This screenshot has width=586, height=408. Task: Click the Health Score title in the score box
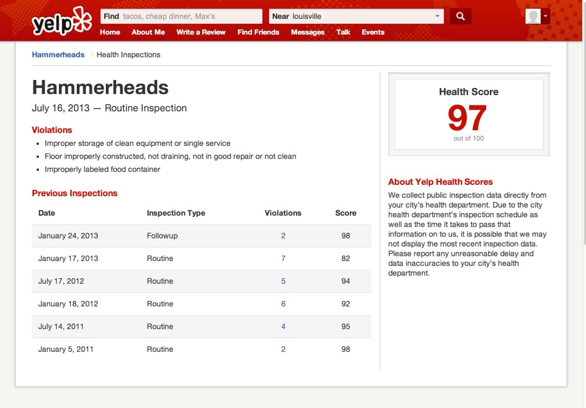469,92
